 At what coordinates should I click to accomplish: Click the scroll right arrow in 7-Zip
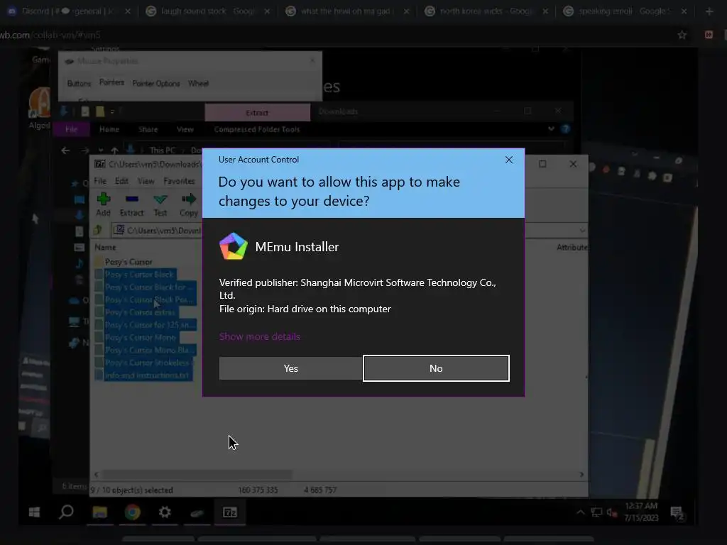point(581,475)
